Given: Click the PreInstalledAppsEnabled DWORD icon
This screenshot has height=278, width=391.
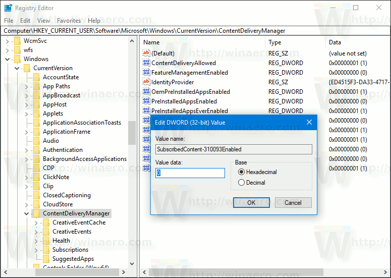Looking at the screenshot, I should (146, 101).
